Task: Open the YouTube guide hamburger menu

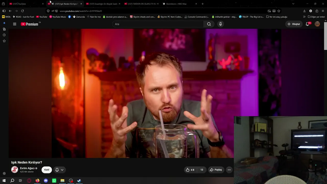Action: [x=15, y=24]
